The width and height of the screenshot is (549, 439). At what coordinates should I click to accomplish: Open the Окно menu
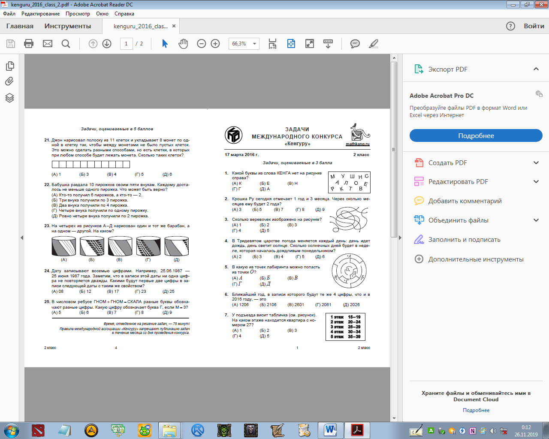tap(102, 14)
